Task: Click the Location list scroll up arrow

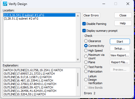Action: (x=78, y=16)
